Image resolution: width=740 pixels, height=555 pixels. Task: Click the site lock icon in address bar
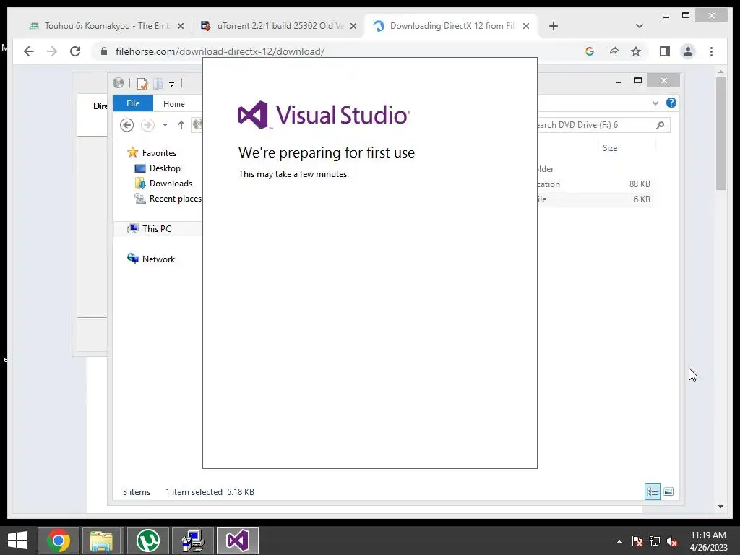click(104, 51)
